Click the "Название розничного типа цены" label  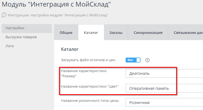point(90,101)
